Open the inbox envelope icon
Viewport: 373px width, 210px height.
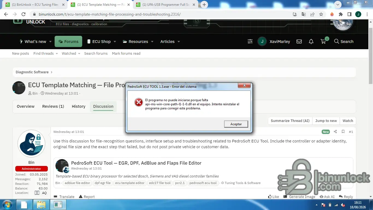299,42
